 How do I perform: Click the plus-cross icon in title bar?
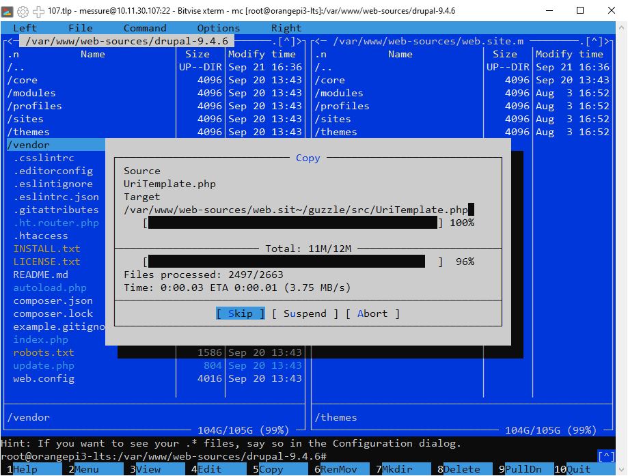(x=38, y=11)
